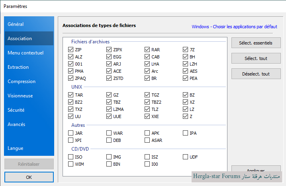
Task: Uncheck the Arc checkbox
Action: 147,71
